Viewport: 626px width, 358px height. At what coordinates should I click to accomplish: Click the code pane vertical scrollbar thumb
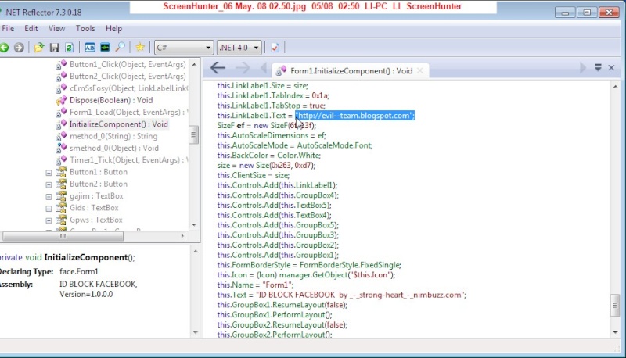(615, 306)
